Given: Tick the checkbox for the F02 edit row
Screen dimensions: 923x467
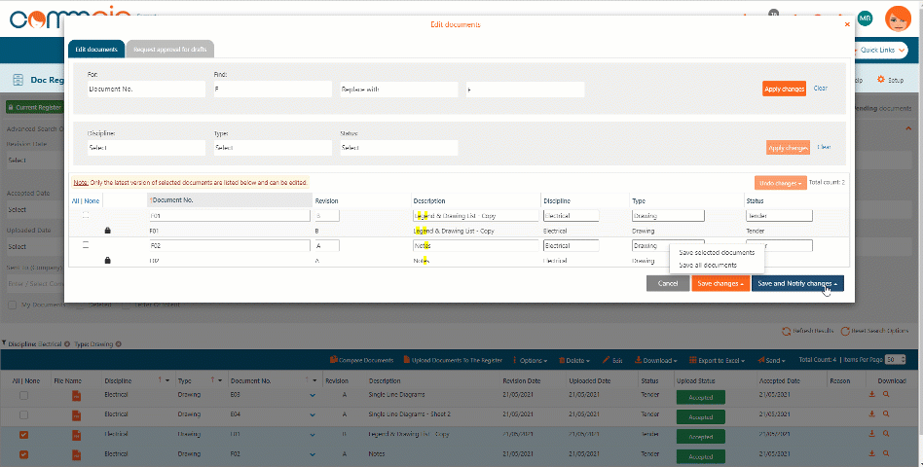Looking at the screenshot, I should click(x=86, y=245).
